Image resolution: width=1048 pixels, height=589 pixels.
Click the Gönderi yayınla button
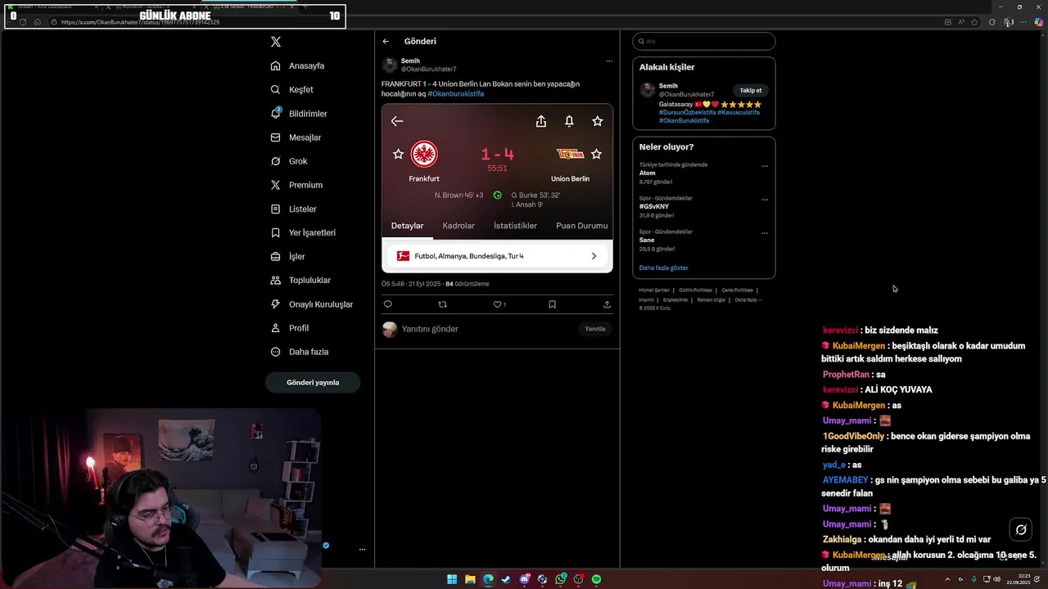(313, 382)
